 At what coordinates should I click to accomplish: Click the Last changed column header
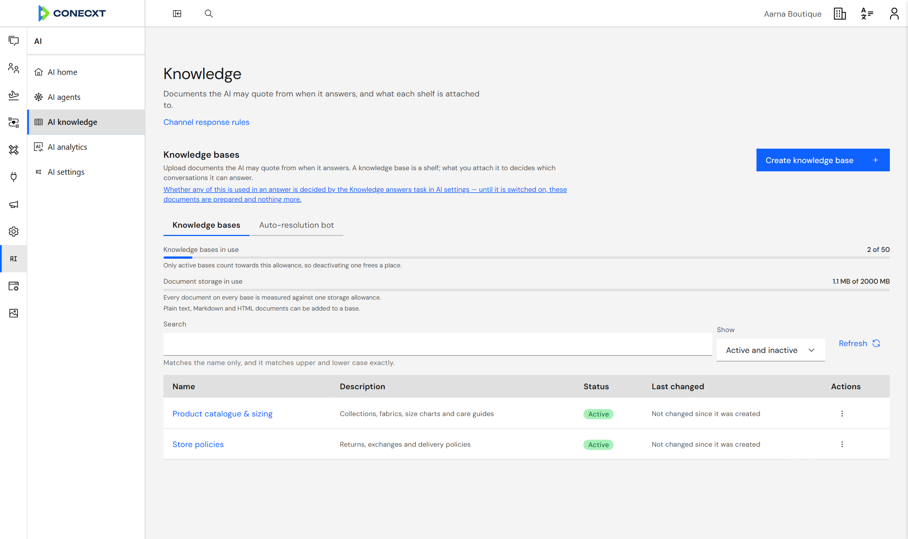pyautogui.click(x=678, y=387)
